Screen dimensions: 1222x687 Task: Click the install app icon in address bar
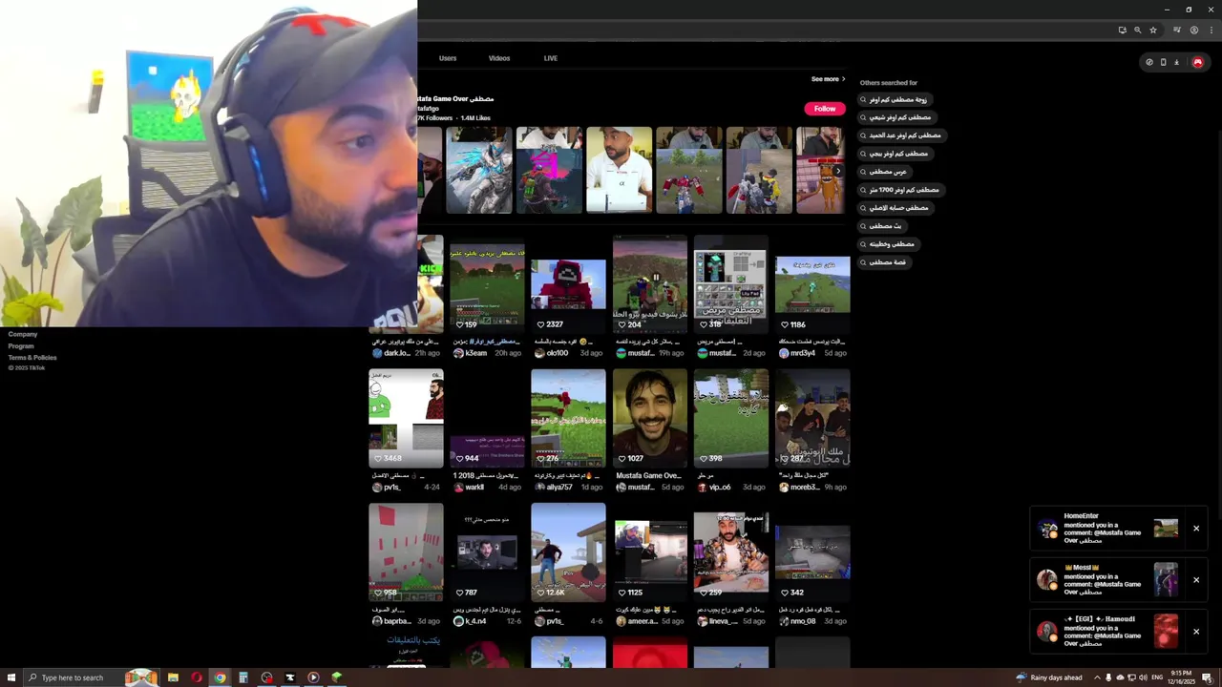pyautogui.click(x=1122, y=30)
